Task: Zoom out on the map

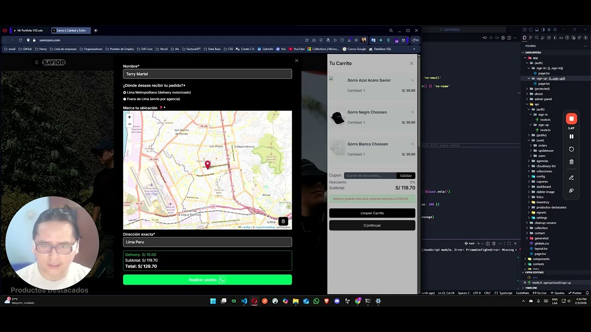Action: point(129,124)
